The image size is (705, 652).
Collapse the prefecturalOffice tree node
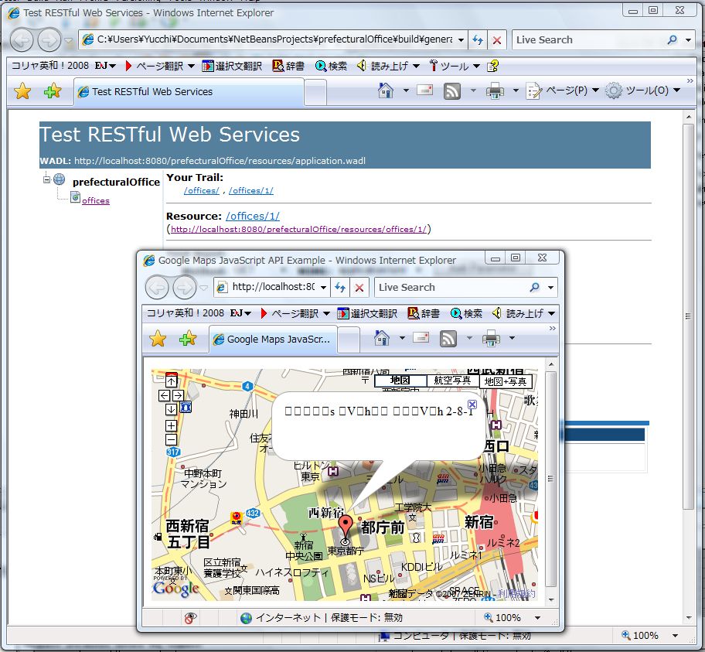click(x=47, y=180)
